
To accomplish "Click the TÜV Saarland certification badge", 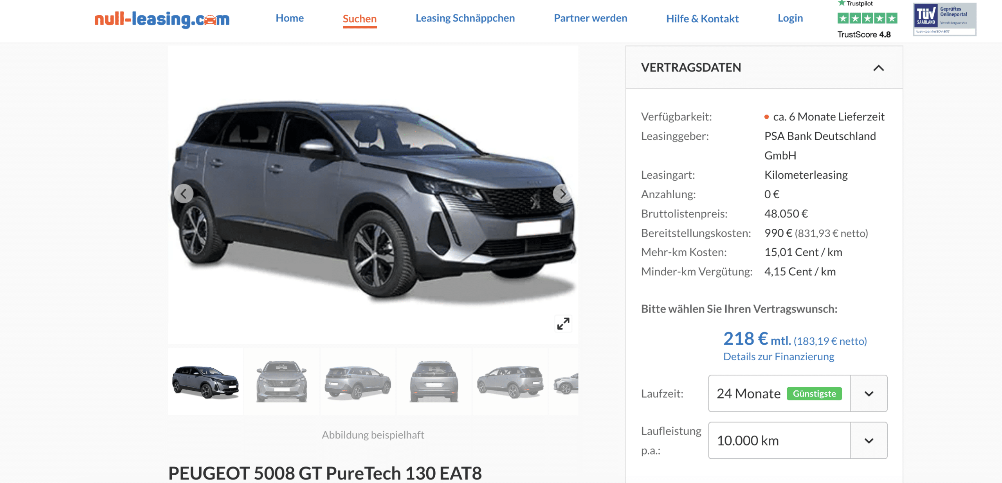I will 944,19.
